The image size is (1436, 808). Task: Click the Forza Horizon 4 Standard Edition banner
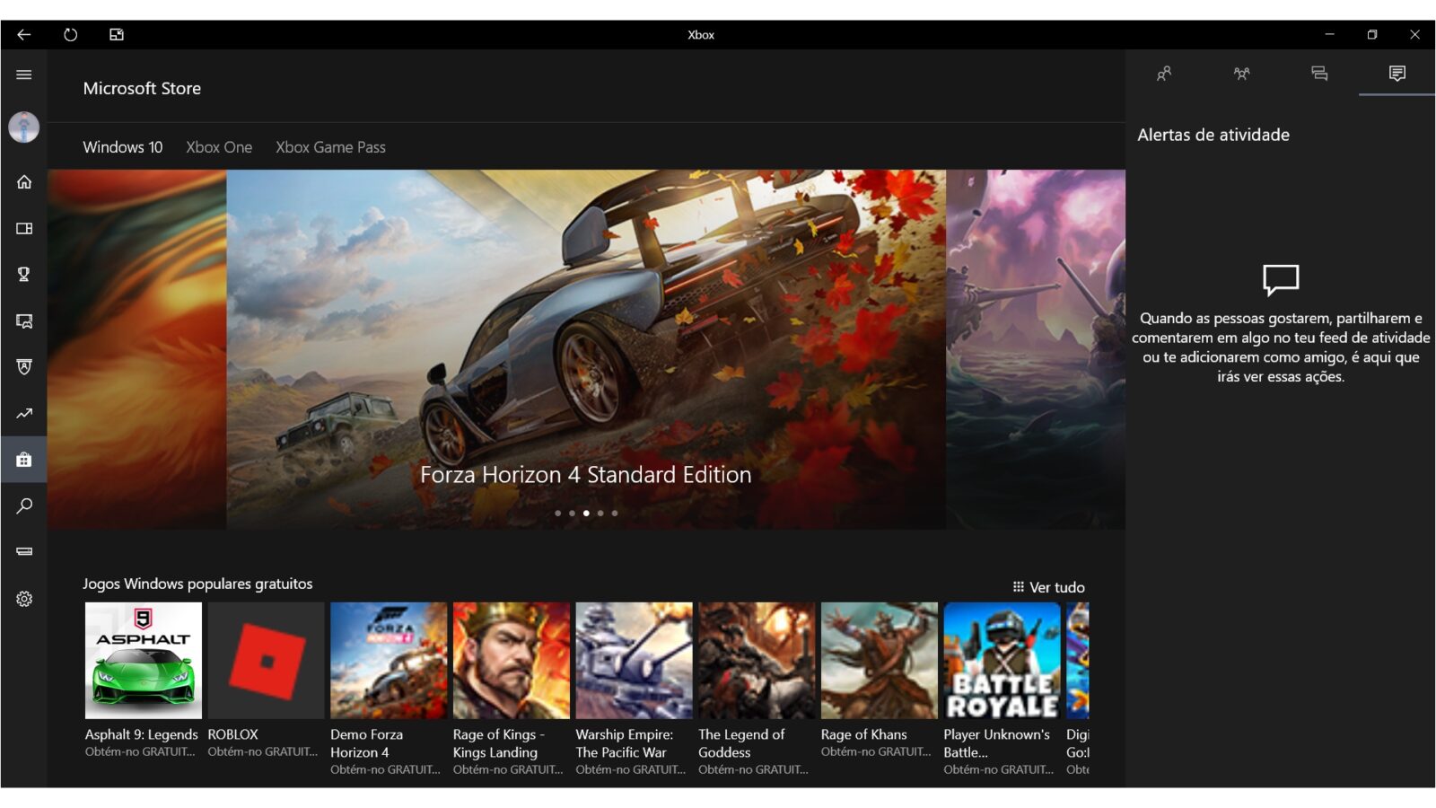click(x=586, y=350)
